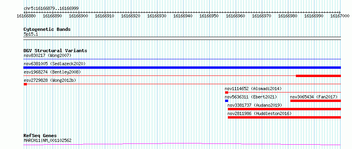Click the nsv1114652 (Alsmadi2014) label
The height and width of the screenshot is (149, 352).
coord(253,89)
